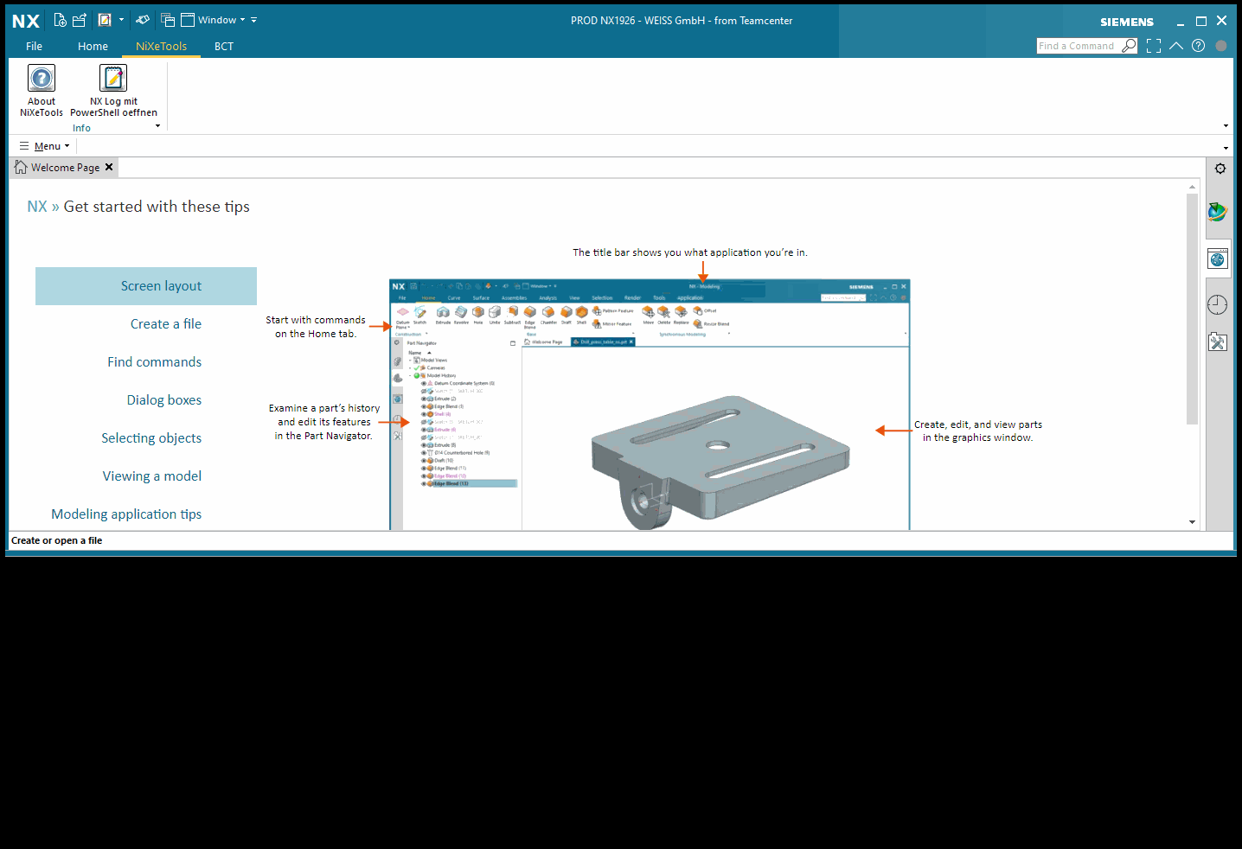This screenshot has width=1242, height=849.
Task: Click the welcome page scroll up arrow
Action: 1192,187
